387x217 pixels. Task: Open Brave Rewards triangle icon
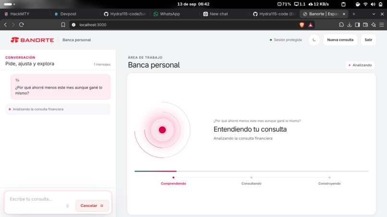(311, 24)
